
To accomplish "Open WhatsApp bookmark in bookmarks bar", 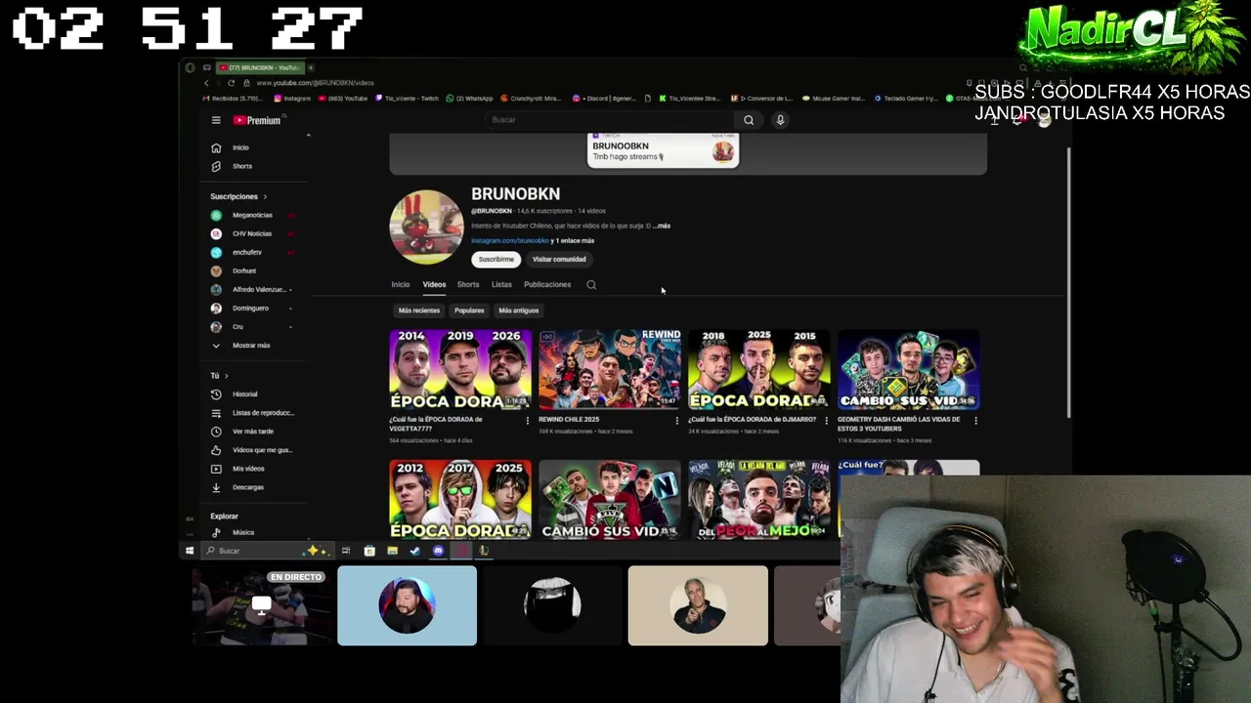I will (x=469, y=99).
